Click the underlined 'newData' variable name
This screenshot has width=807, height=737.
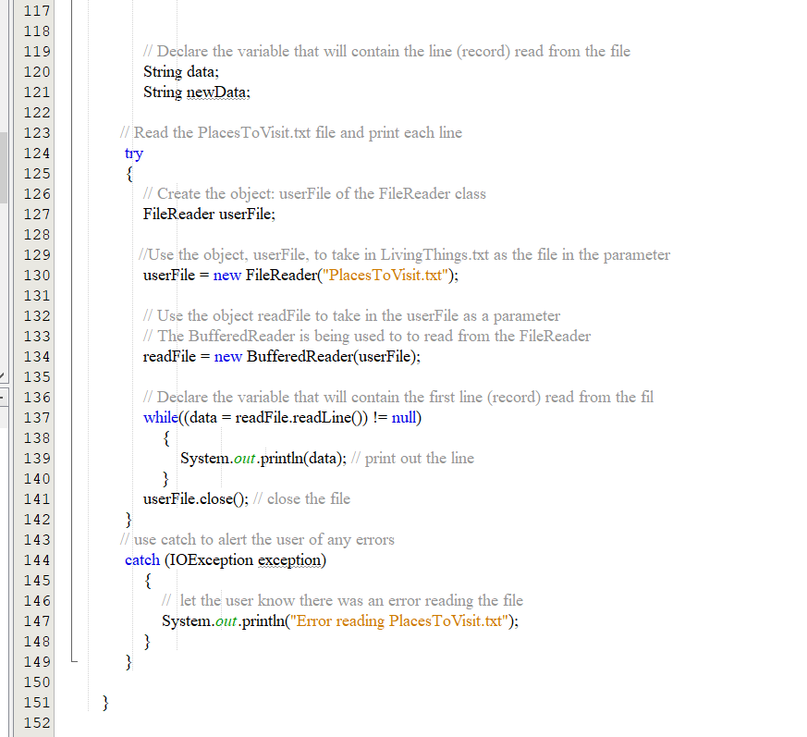(216, 92)
